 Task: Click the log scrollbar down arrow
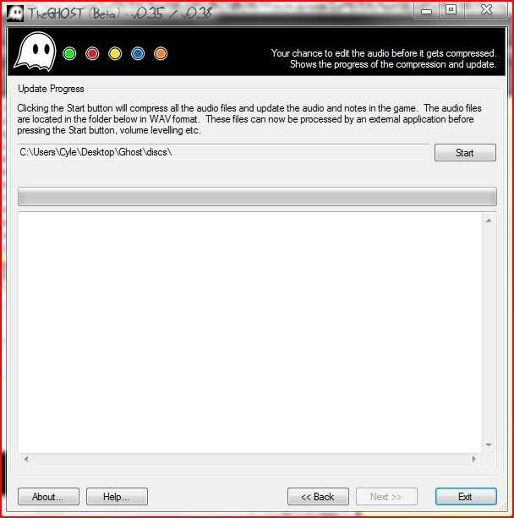pos(489,445)
